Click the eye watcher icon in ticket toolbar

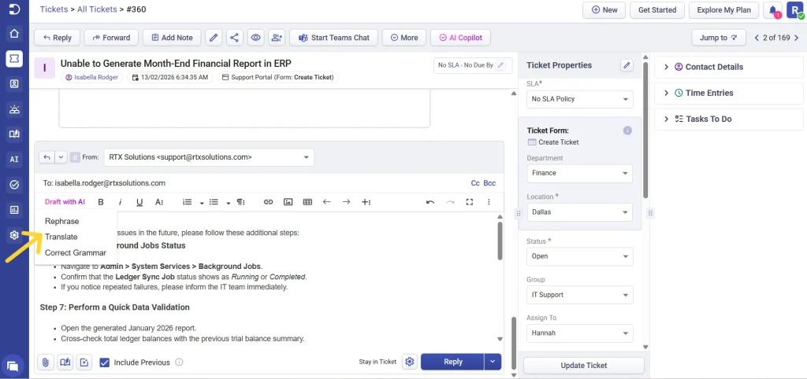pos(255,38)
